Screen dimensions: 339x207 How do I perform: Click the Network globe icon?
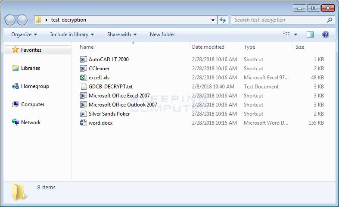point(15,122)
